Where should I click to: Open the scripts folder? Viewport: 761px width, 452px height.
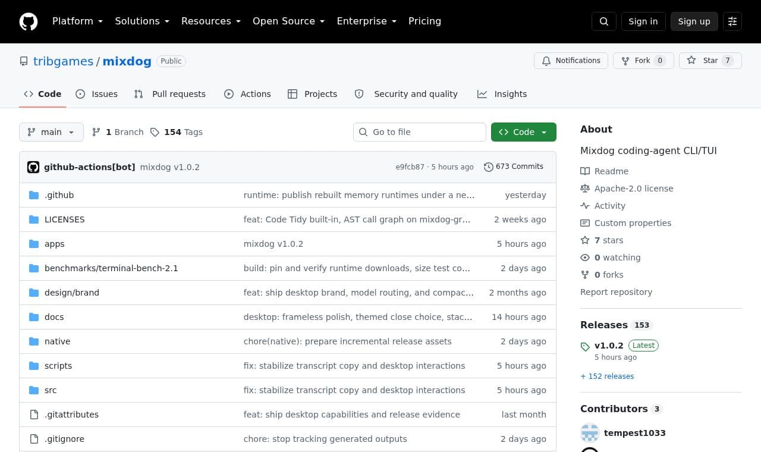tap(58, 366)
